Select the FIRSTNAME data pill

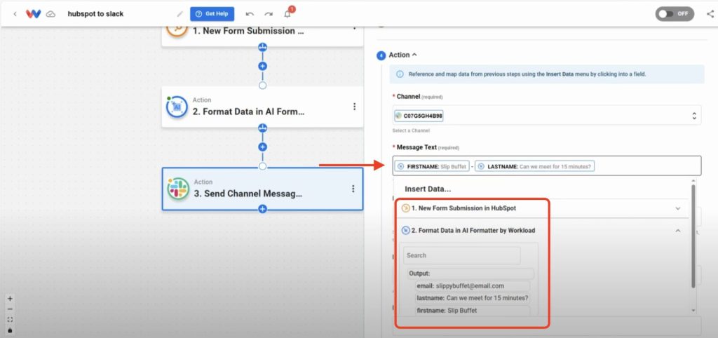pos(431,167)
